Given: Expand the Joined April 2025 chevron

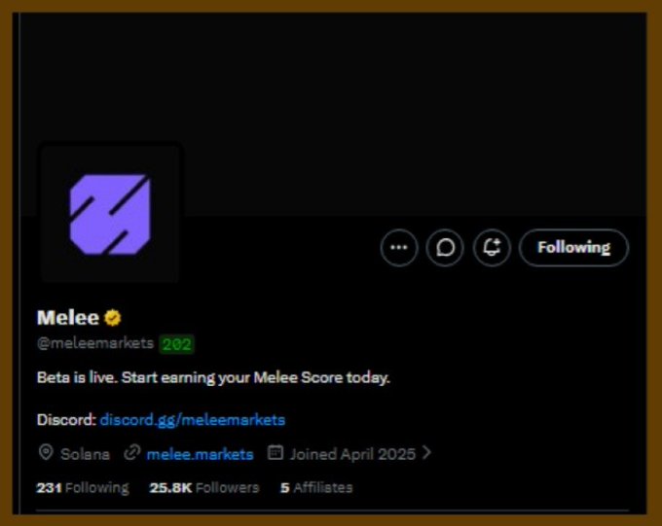Looking at the screenshot, I should 426,453.
